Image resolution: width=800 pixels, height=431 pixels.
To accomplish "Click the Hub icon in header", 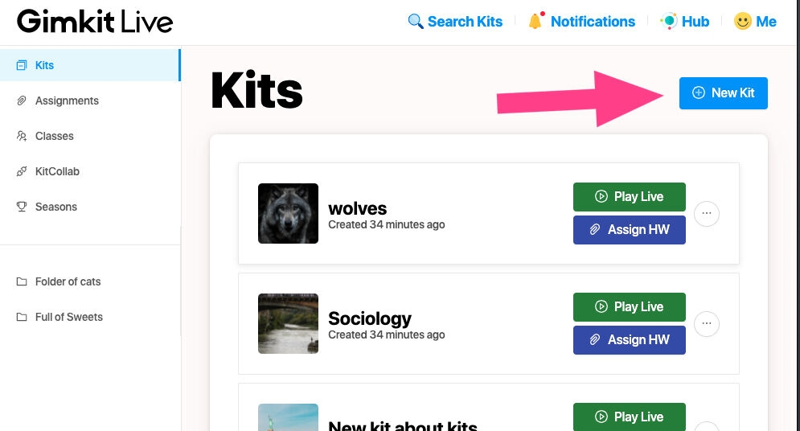I will click(668, 22).
